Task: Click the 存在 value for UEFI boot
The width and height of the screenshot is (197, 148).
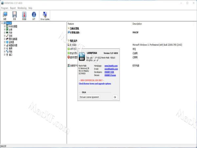Action: [x=134, y=49]
